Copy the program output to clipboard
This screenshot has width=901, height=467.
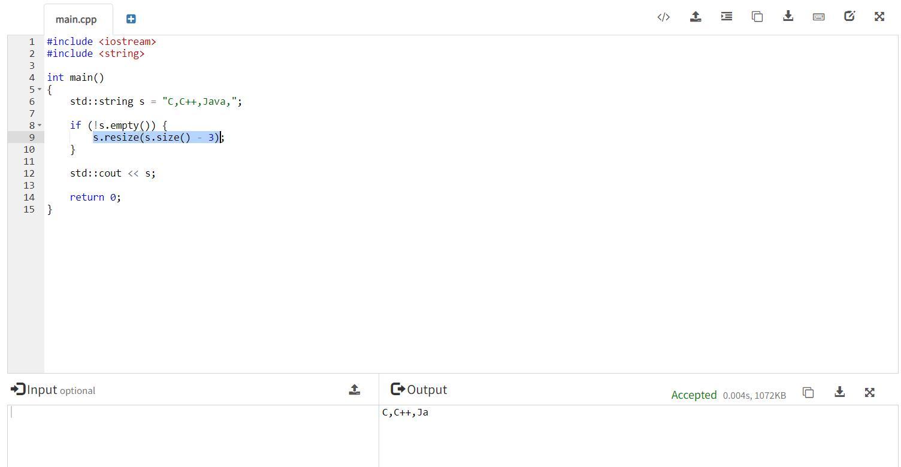pos(808,393)
